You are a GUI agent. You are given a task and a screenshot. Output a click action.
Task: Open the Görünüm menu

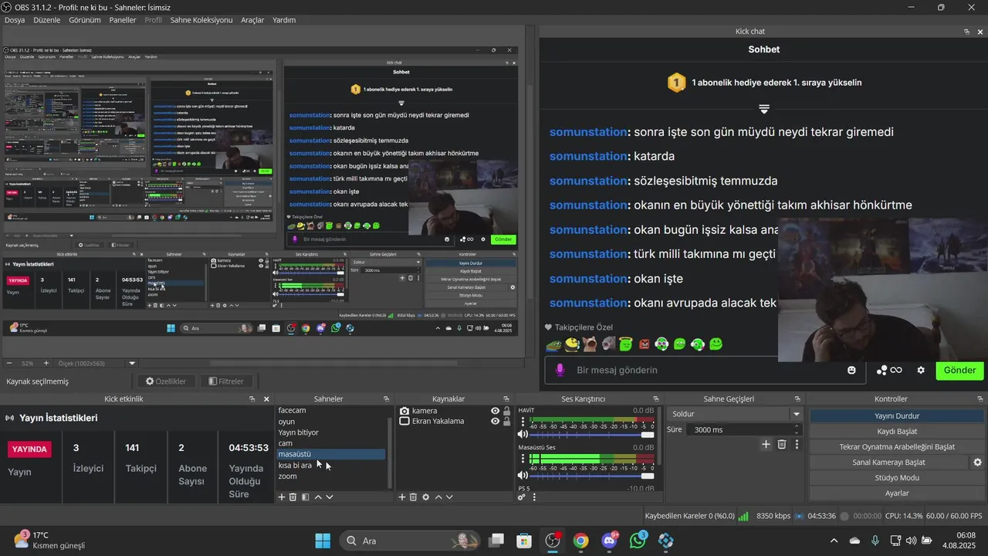coord(86,20)
